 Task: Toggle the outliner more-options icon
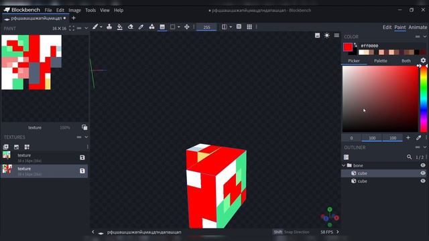pos(346,157)
